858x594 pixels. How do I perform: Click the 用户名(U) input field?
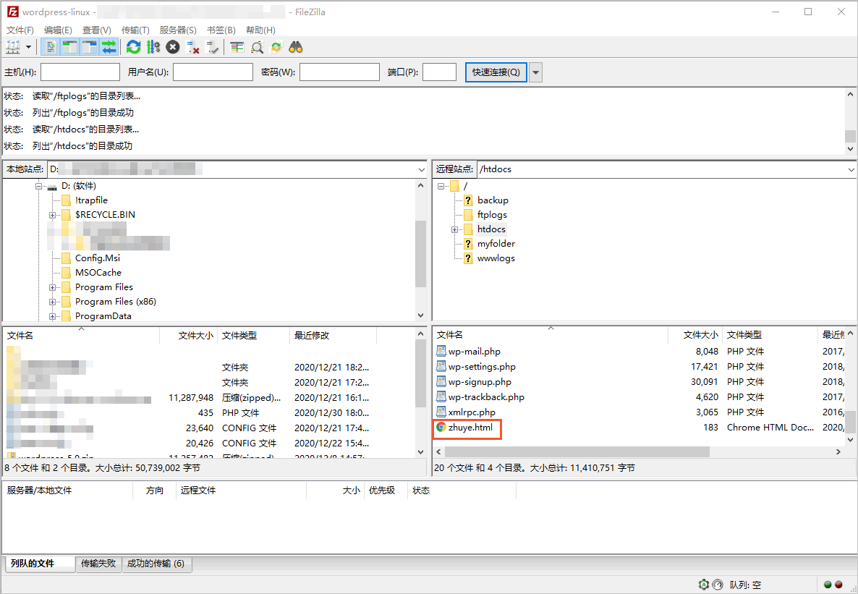pyautogui.click(x=213, y=72)
